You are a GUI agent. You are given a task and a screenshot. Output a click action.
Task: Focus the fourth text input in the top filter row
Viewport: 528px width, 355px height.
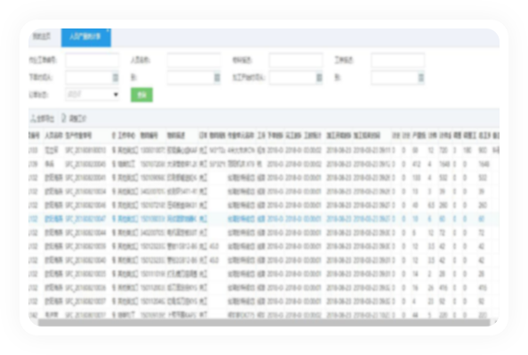point(397,60)
